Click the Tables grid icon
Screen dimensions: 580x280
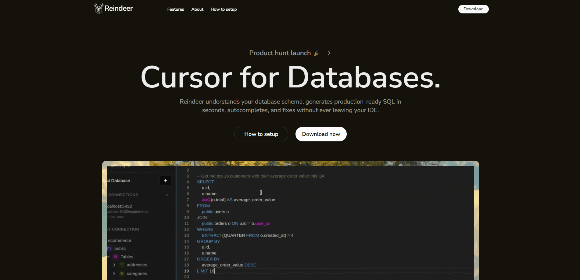116,257
